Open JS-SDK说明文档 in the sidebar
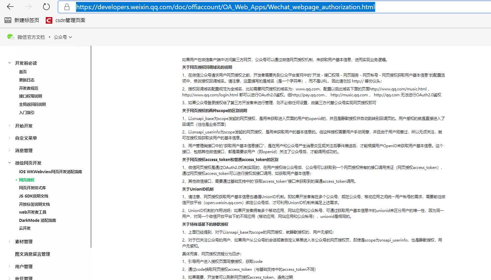491x280 pixels. pos(34,196)
